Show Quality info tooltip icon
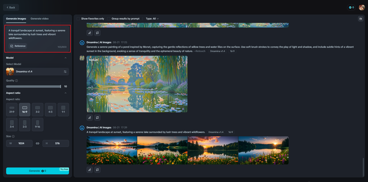Image resolution: width=368 pixels, height=182 pixels. tap(16, 81)
